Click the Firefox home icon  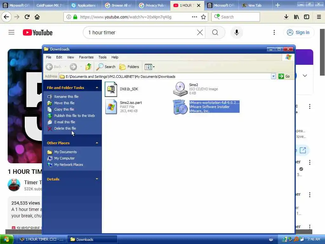click(x=37, y=17)
